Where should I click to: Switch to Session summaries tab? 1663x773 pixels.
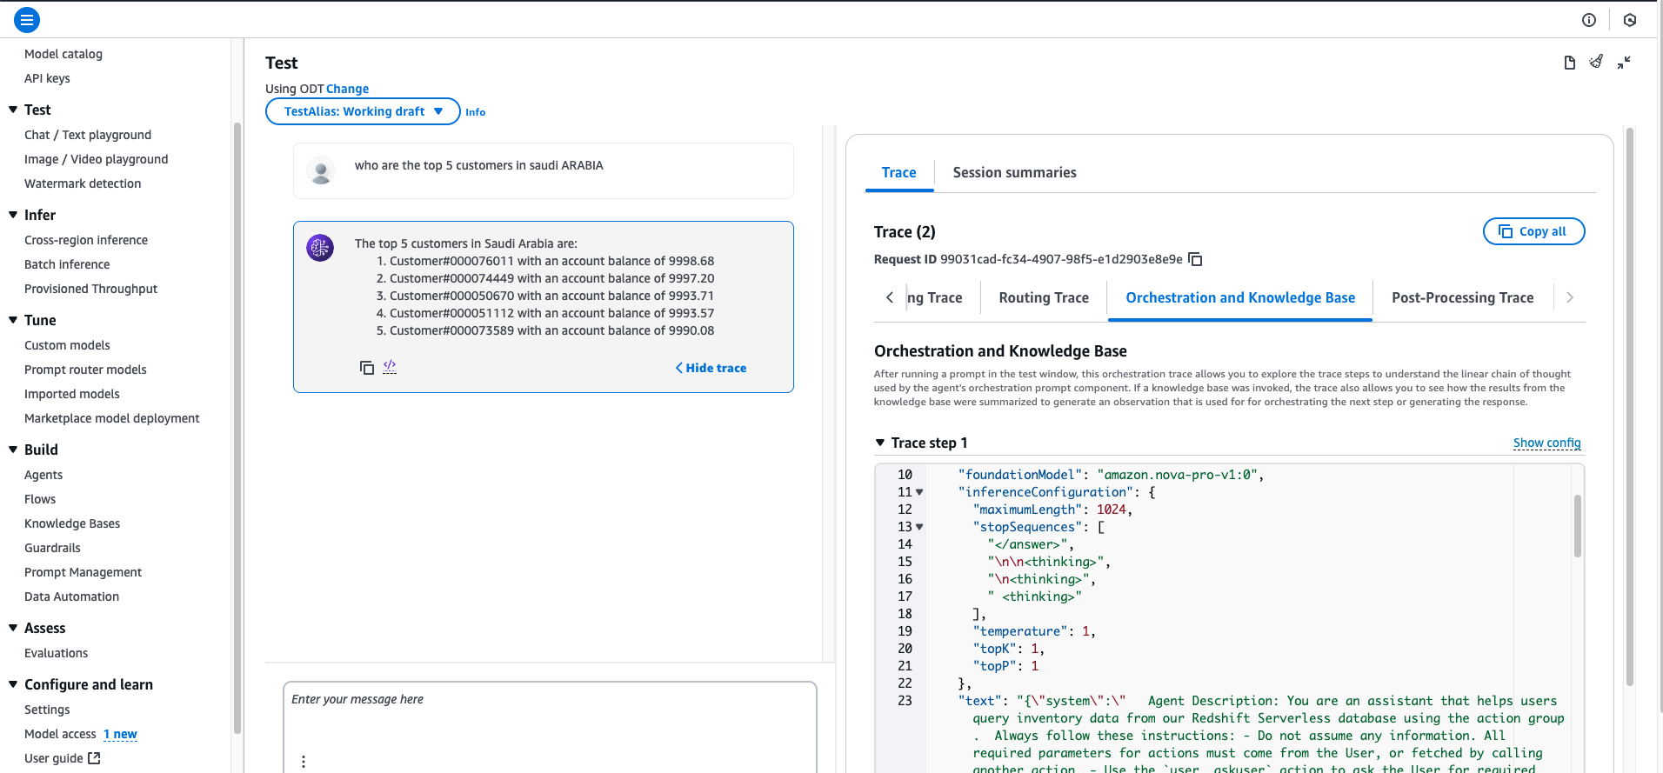coord(1014,172)
